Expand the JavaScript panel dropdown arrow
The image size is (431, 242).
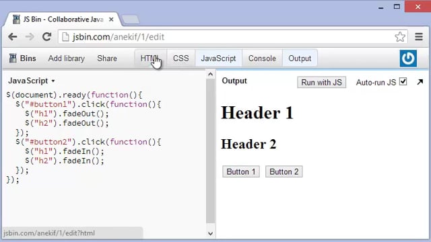click(x=53, y=81)
